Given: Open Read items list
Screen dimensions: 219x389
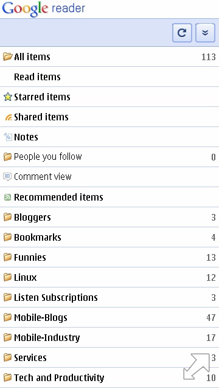Looking at the screenshot, I should [x=109, y=77].
